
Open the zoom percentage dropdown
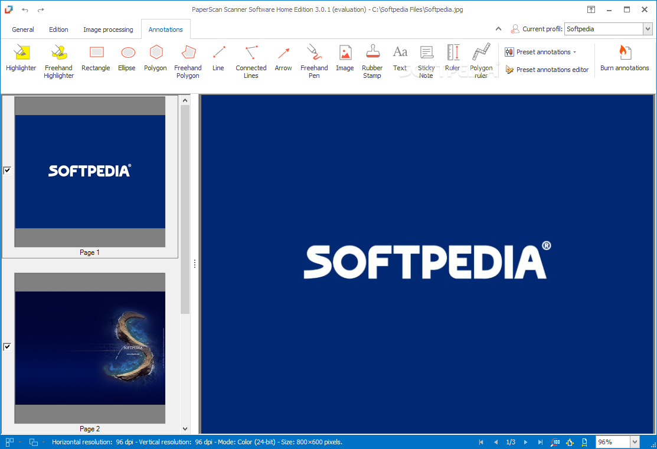pos(635,442)
